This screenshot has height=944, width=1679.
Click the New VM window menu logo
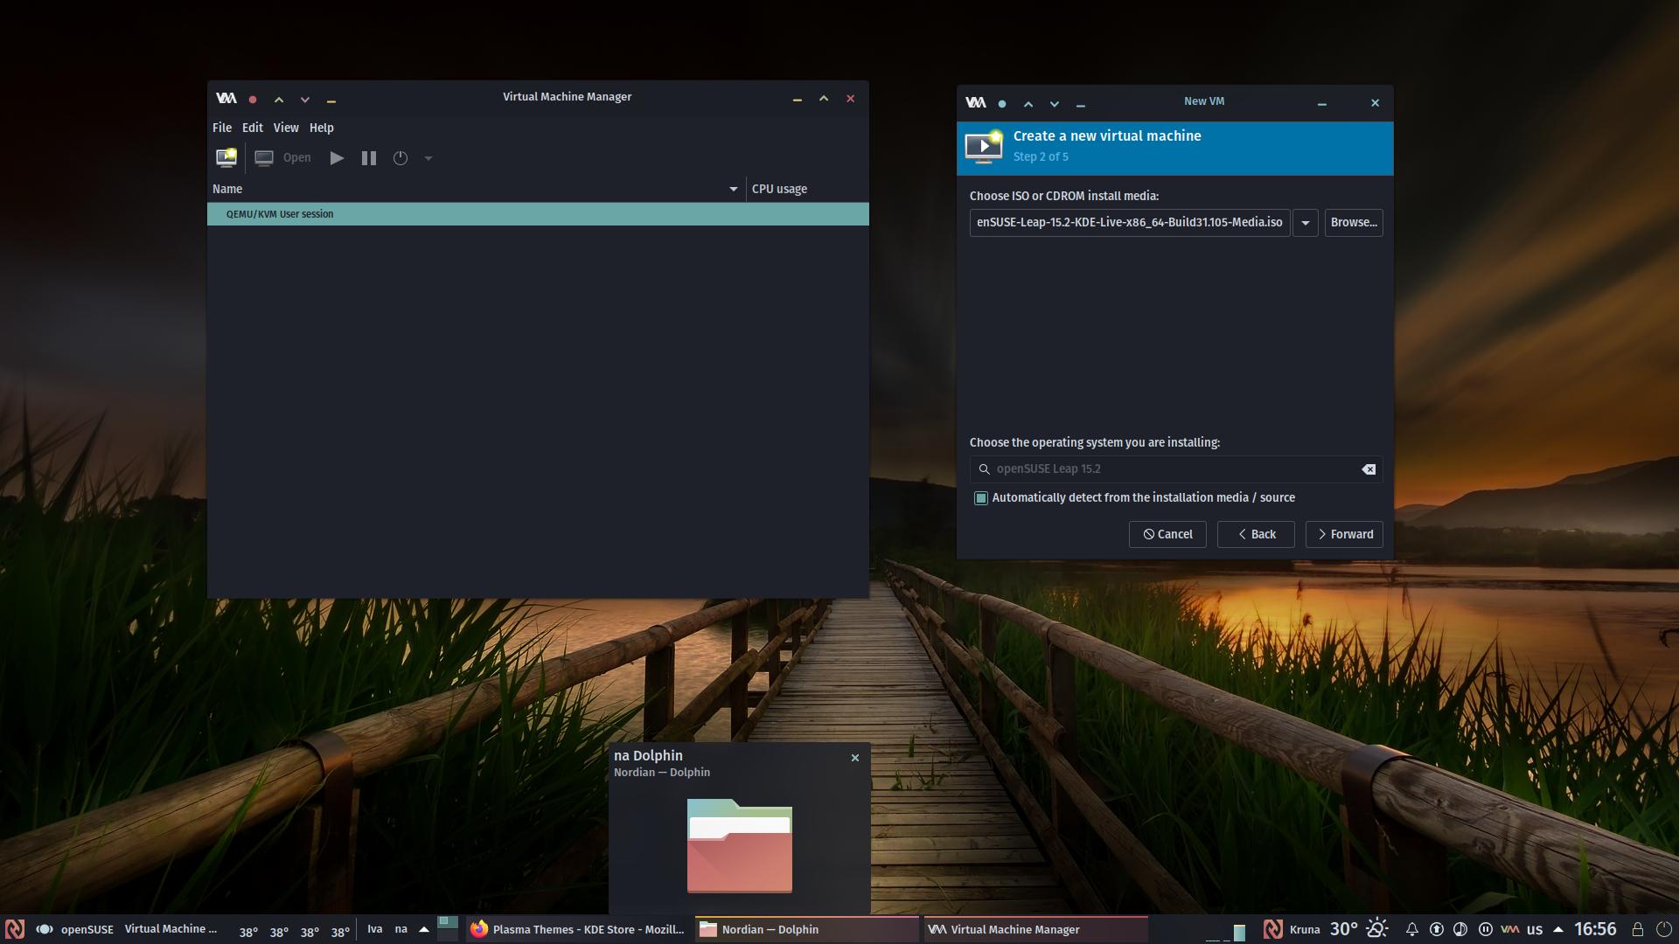[x=976, y=103]
